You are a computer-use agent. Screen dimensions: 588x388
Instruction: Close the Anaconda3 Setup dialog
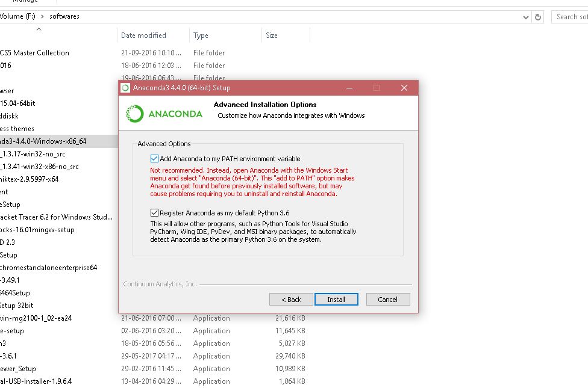point(404,88)
